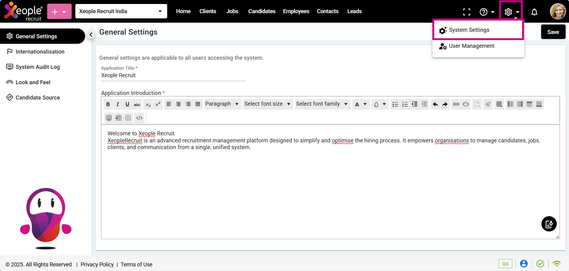Click the undo arrow in editor toolbar
569x271 pixels.
point(435,104)
